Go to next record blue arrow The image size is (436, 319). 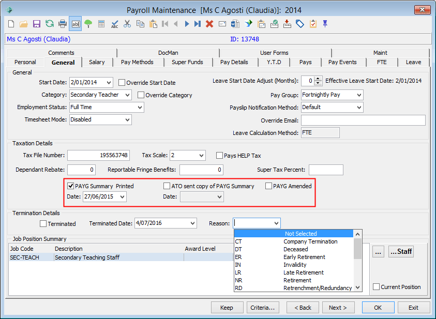(187, 24)
